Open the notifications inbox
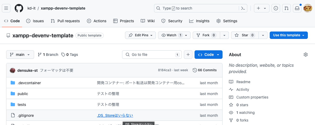315x125 pixels. (297, 8)
